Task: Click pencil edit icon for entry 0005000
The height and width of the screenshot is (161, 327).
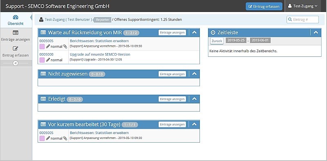Action: pyautogui.click(x=48, y=60)
